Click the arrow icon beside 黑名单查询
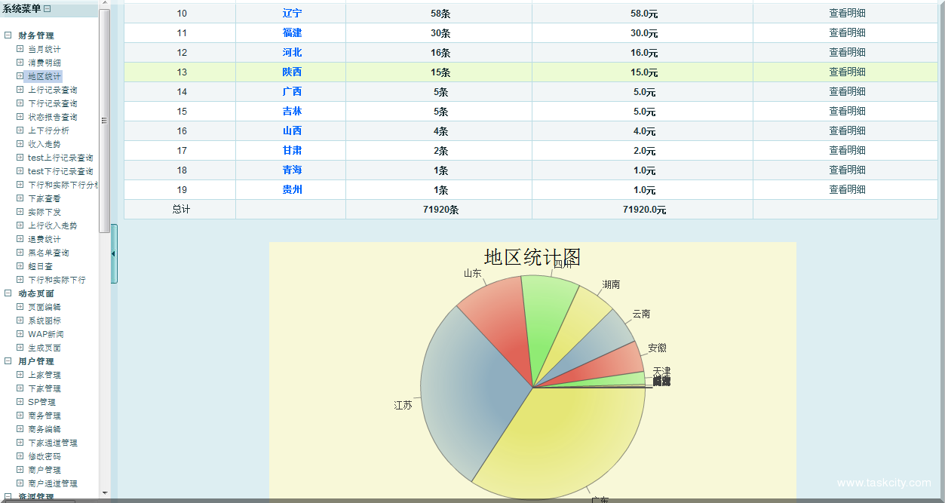This screenshot has width=945, height=503. pos(20,253)
